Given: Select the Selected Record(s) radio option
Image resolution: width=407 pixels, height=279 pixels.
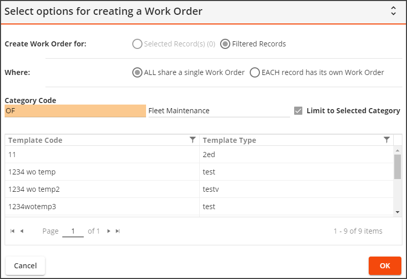Looking at the screenshot, I should coord(137,44).
